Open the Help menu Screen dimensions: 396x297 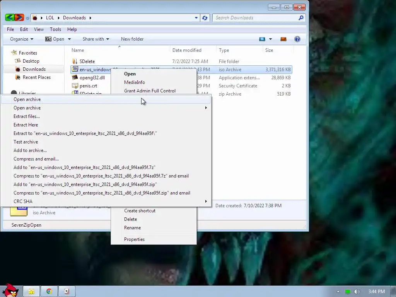pyautogui.click(x=72, y=29)
